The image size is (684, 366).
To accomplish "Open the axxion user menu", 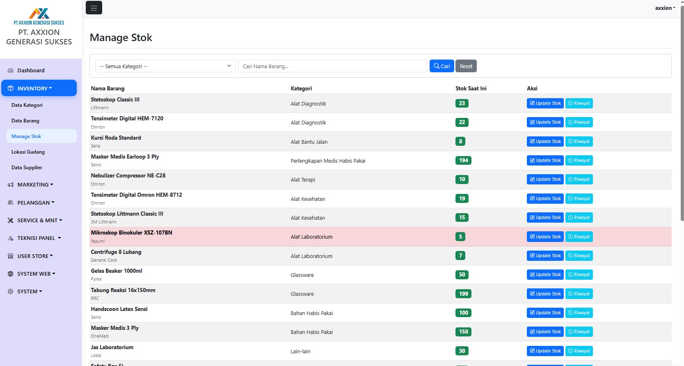I will pyautogui.click(x=665, y=8).
